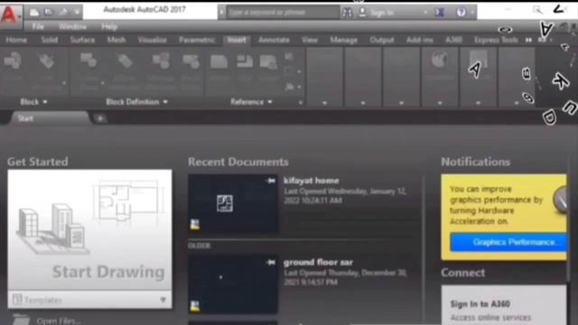Click the OLDER section label

point(199,246)
